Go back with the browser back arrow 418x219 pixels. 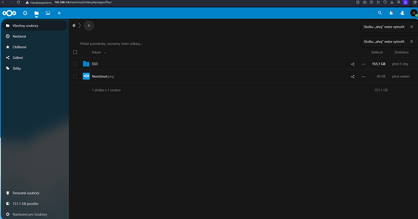coord(3,2)
